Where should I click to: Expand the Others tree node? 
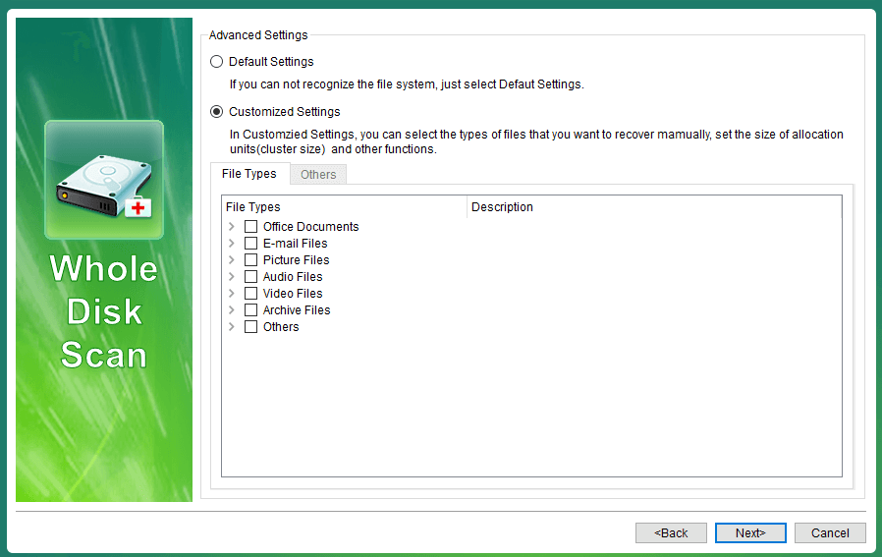[231, 327]
